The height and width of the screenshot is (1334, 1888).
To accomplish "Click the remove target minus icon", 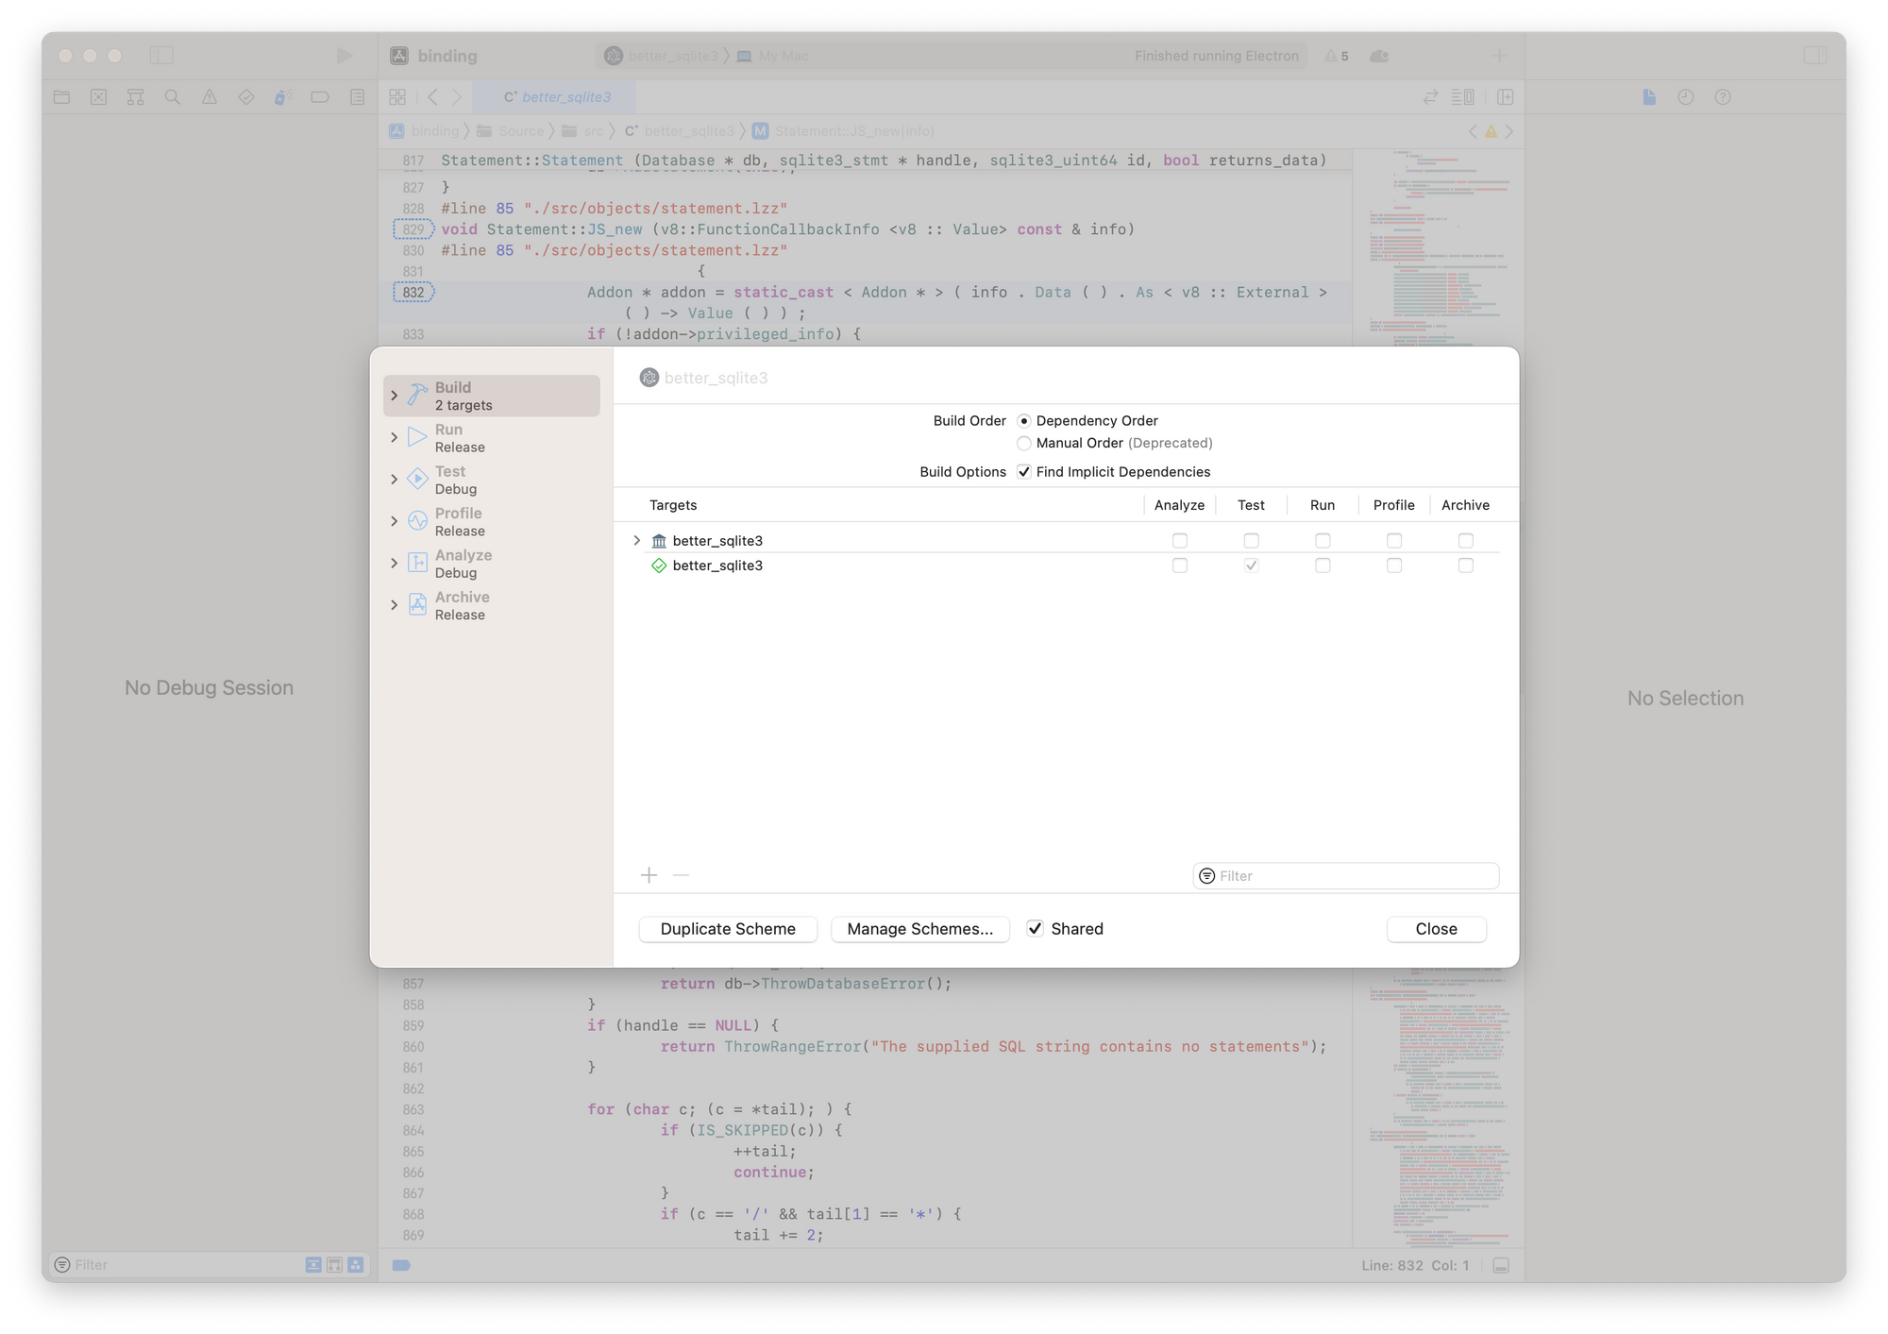I will click(681, 875).
